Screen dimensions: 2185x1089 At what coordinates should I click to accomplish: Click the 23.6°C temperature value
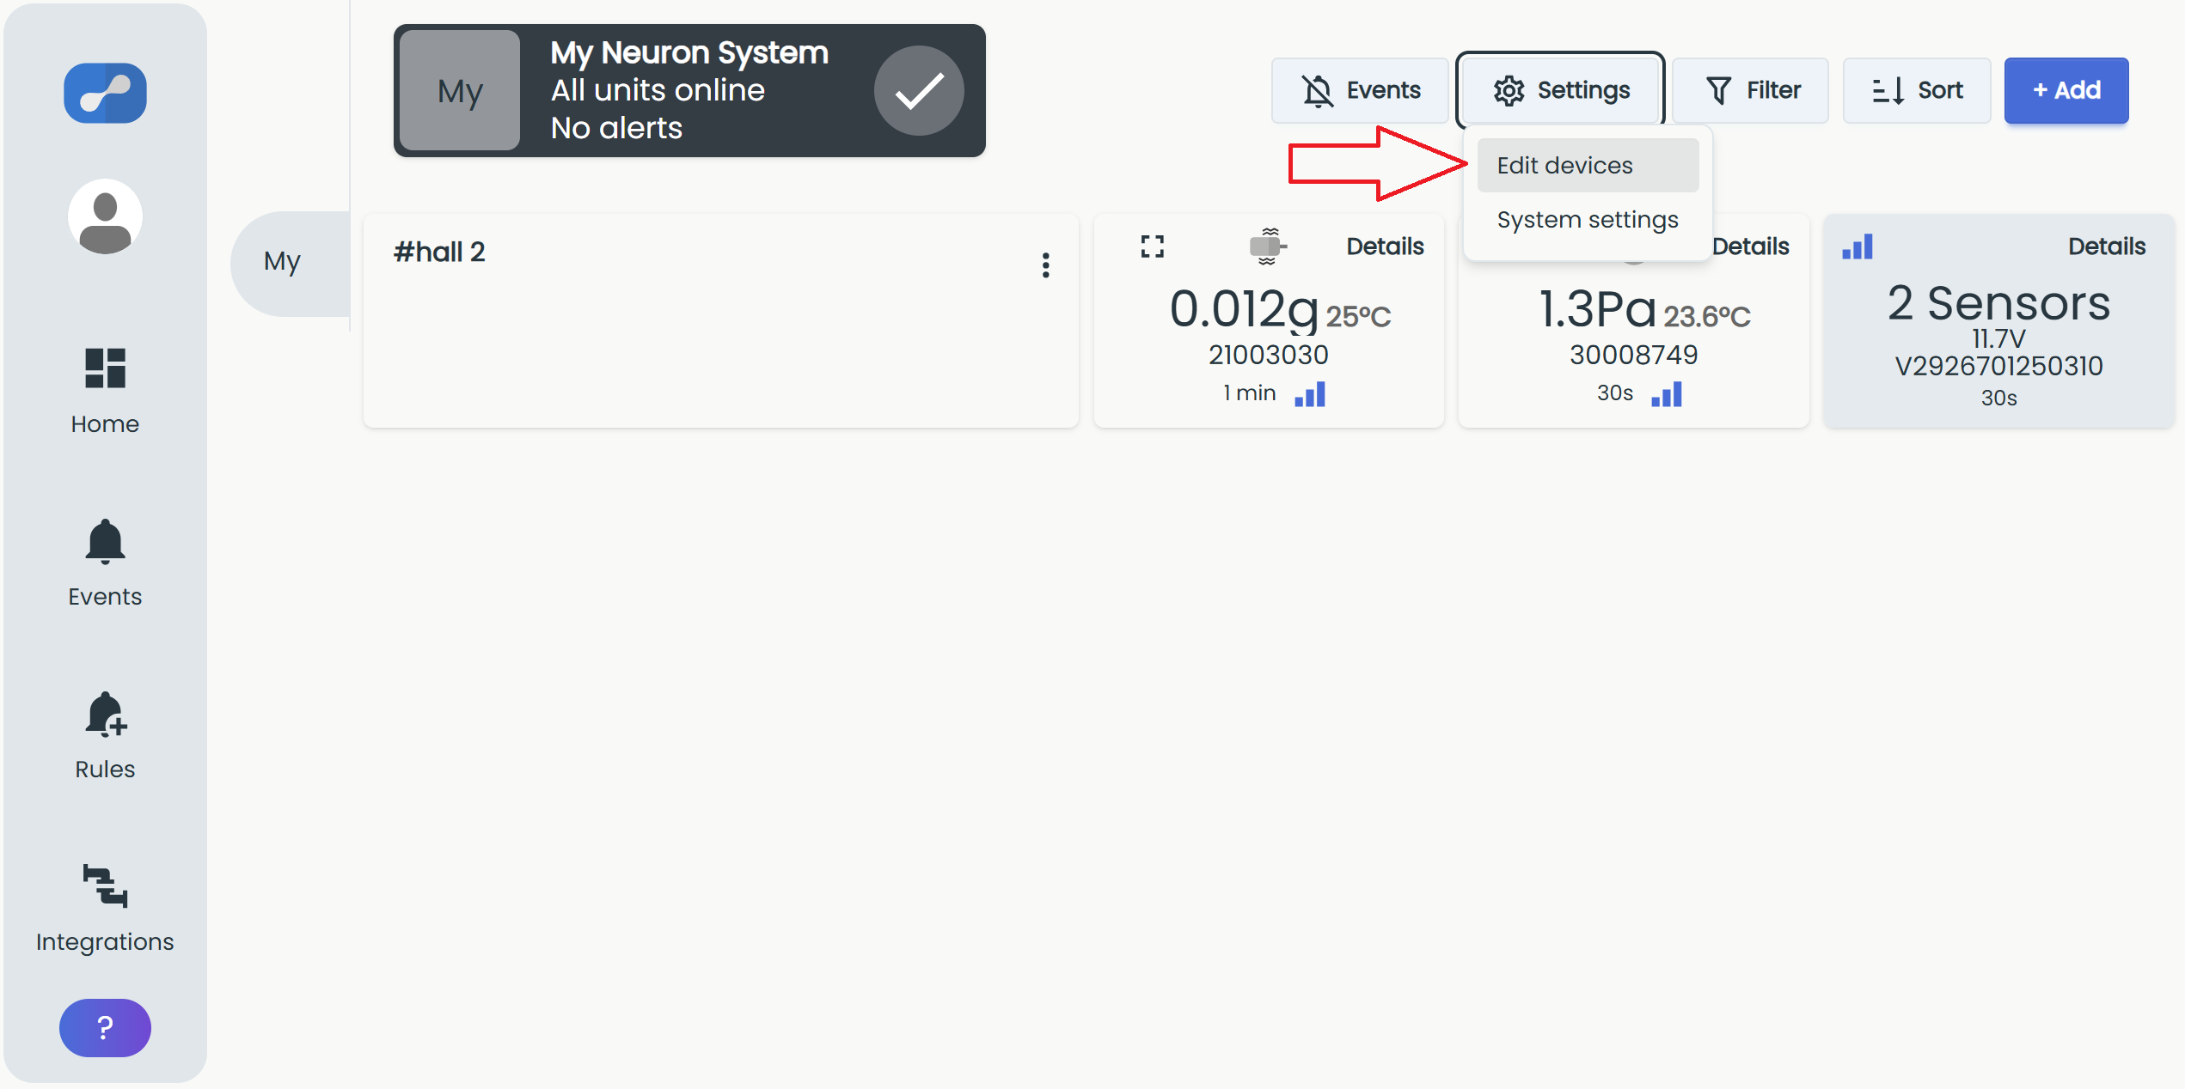coord(1706,316)
